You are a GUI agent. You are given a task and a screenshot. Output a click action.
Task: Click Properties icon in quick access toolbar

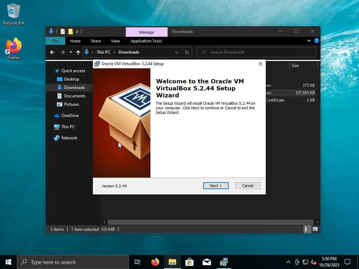click(63, 32)
